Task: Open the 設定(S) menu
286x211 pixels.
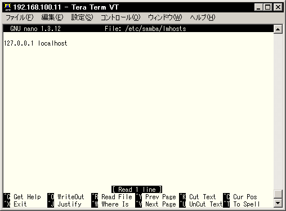Action: point(82,17)
